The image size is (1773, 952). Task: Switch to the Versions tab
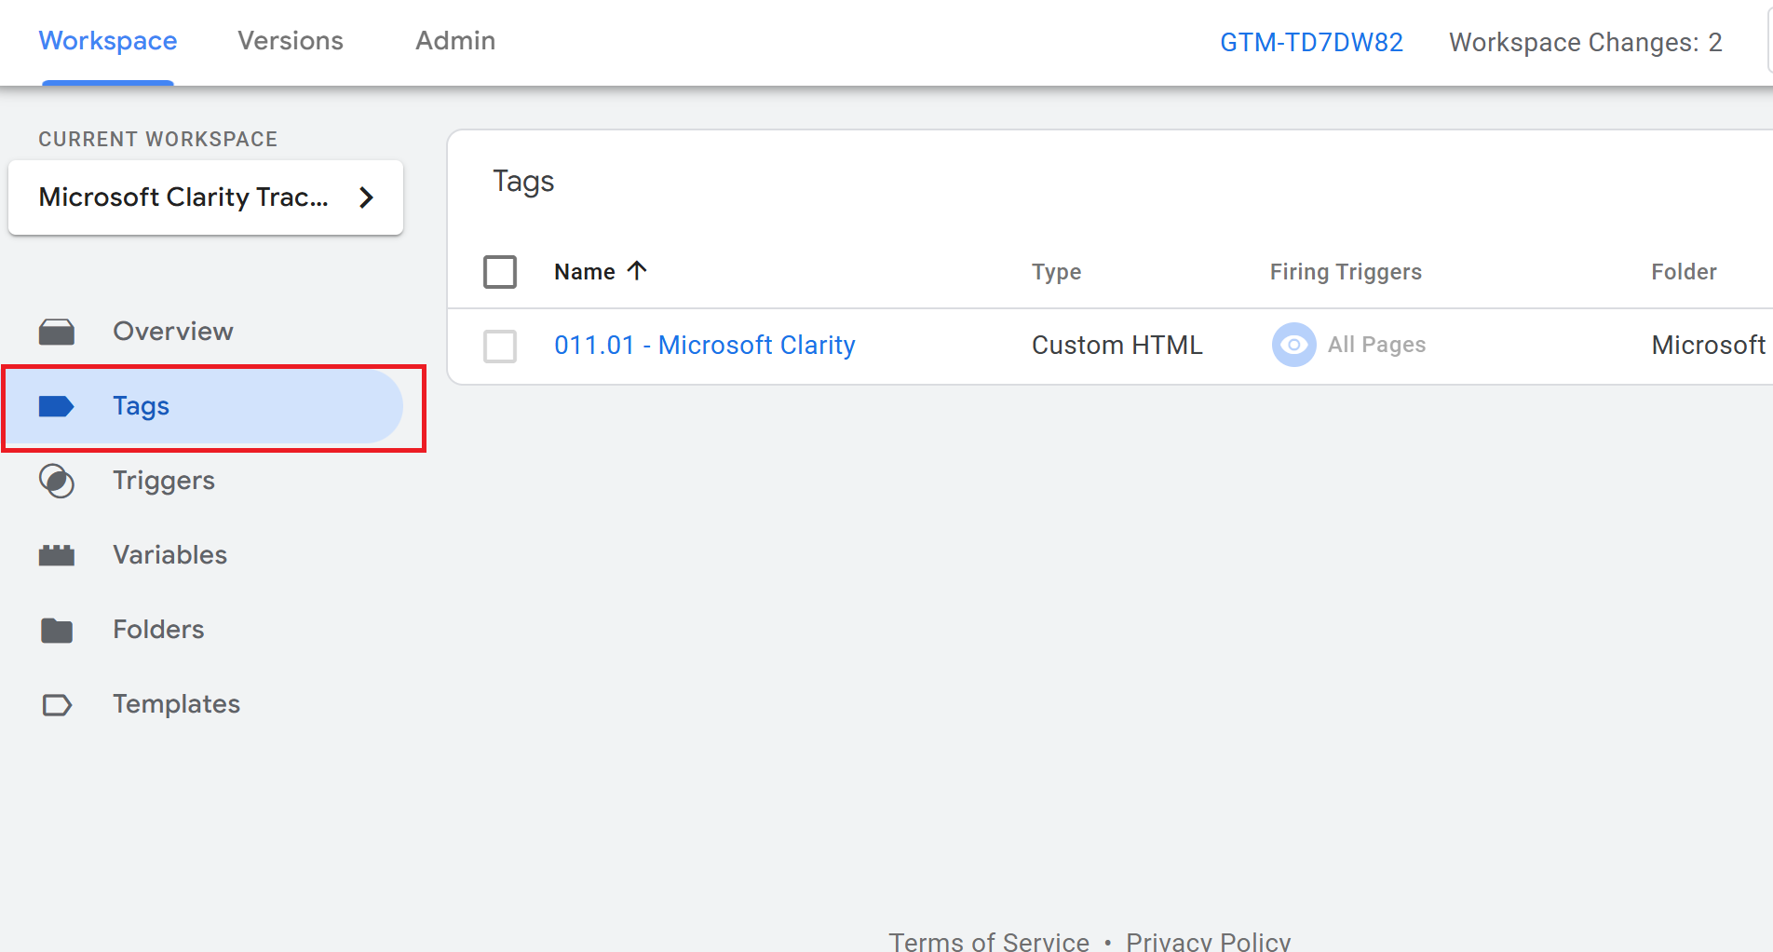click(x=291, y=41)
